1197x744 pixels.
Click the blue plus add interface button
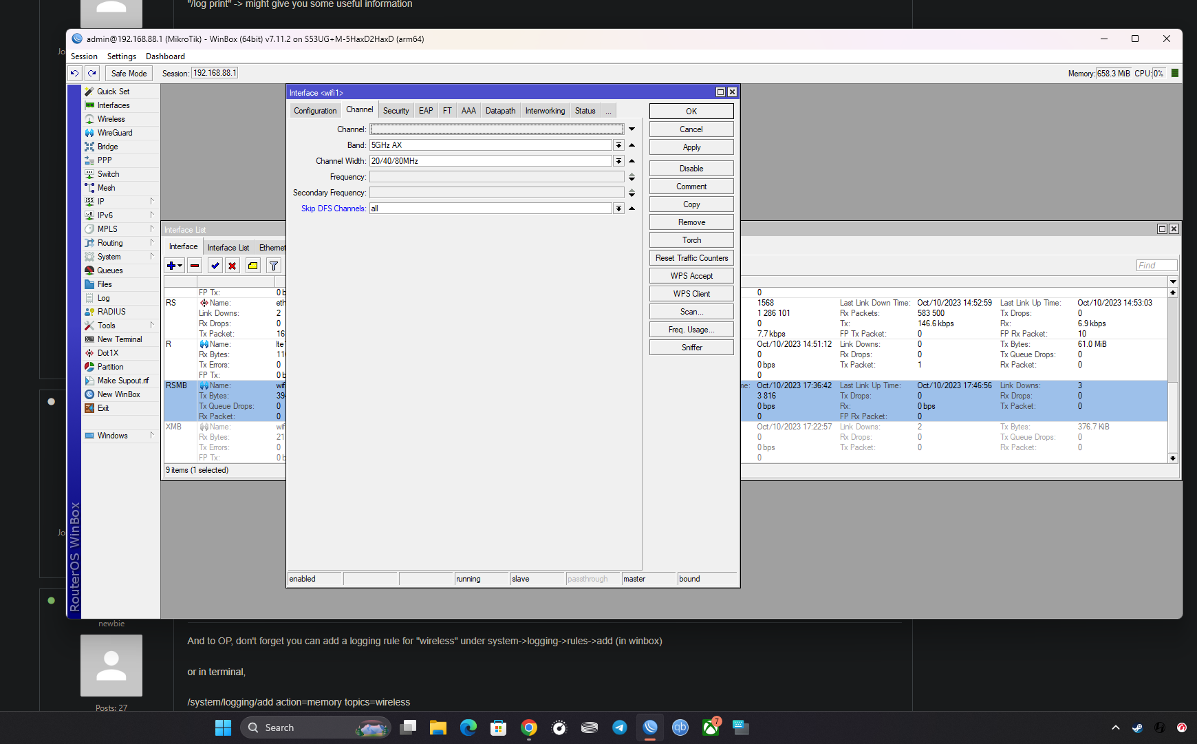coord(174,266)
